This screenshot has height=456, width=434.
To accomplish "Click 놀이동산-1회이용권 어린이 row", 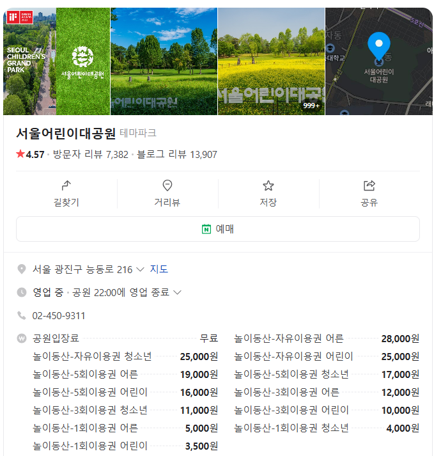I will pyautogui.click(x=125, y=446).
